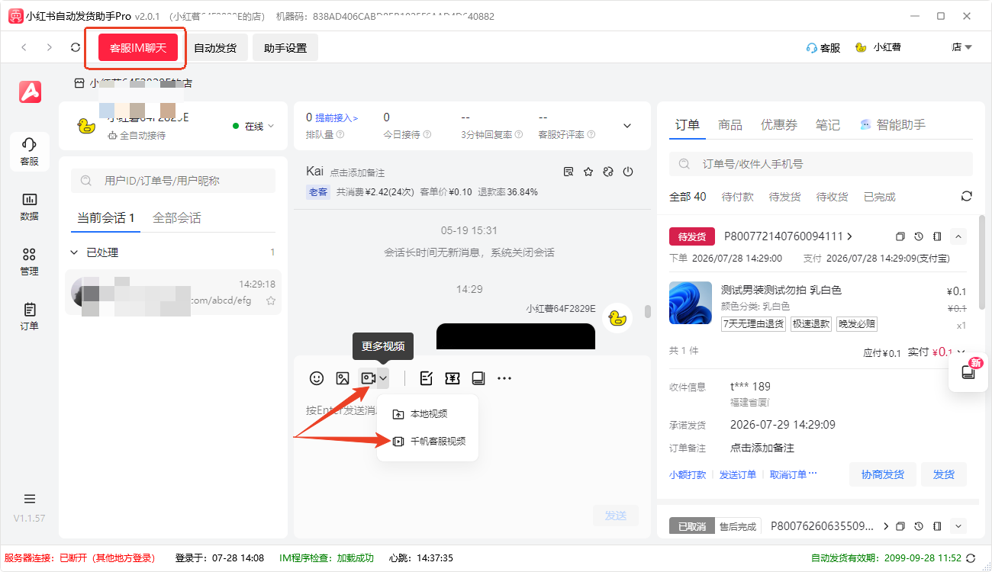Viewport: 992px width, 572px height.
Task: Open the 在线 online status dropdown
Action: [x=254, y=126]
